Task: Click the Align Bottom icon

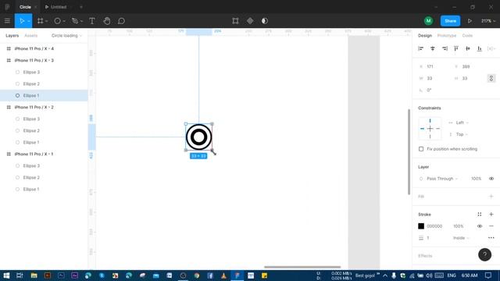Action: (479, 48)
